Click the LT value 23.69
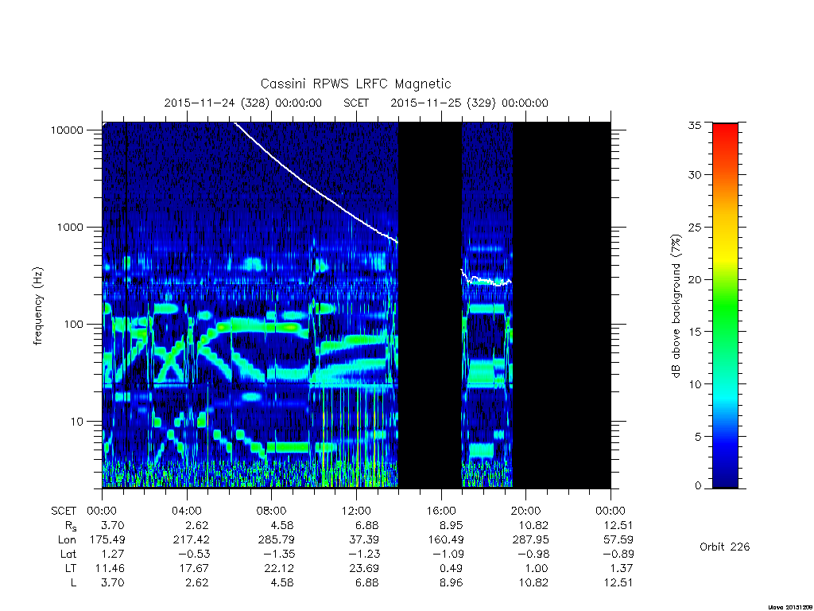This screenshot has height=611, width=814. pos(364,568)
